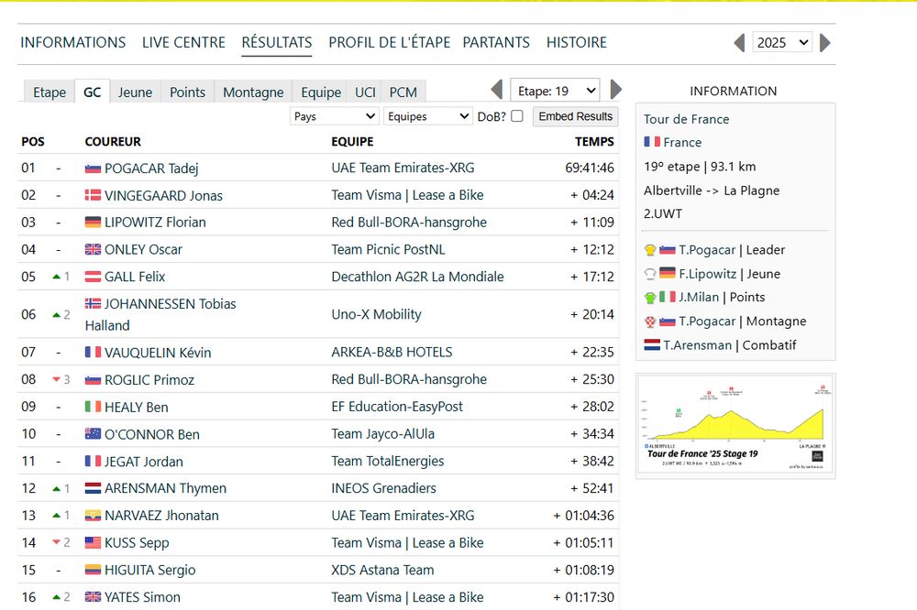Click the Colombian flag next to HIGUITA Sergio
The image size is (917, 610).
pos(93,570)
